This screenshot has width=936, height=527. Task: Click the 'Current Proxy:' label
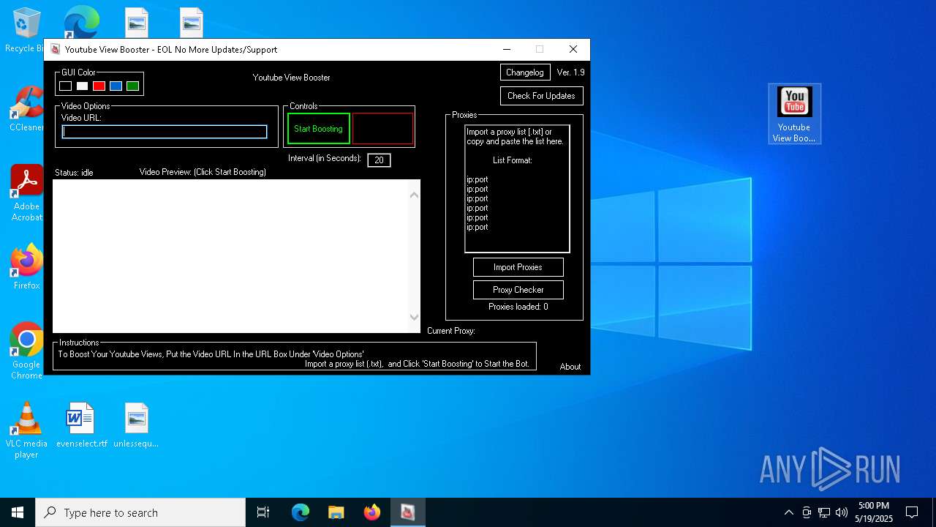point(451,331)
